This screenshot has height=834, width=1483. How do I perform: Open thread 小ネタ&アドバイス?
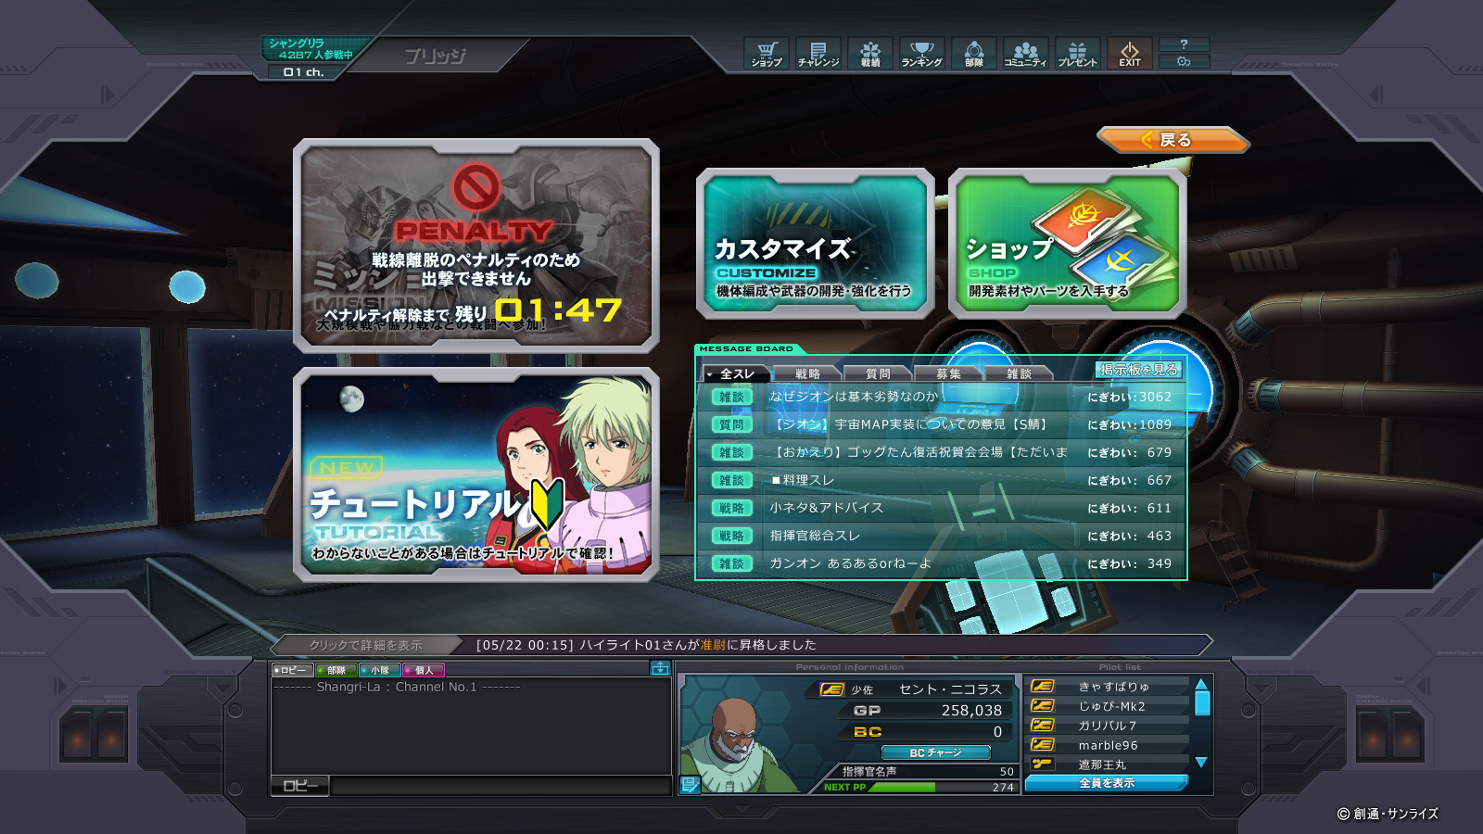click(x=827, y=508)
